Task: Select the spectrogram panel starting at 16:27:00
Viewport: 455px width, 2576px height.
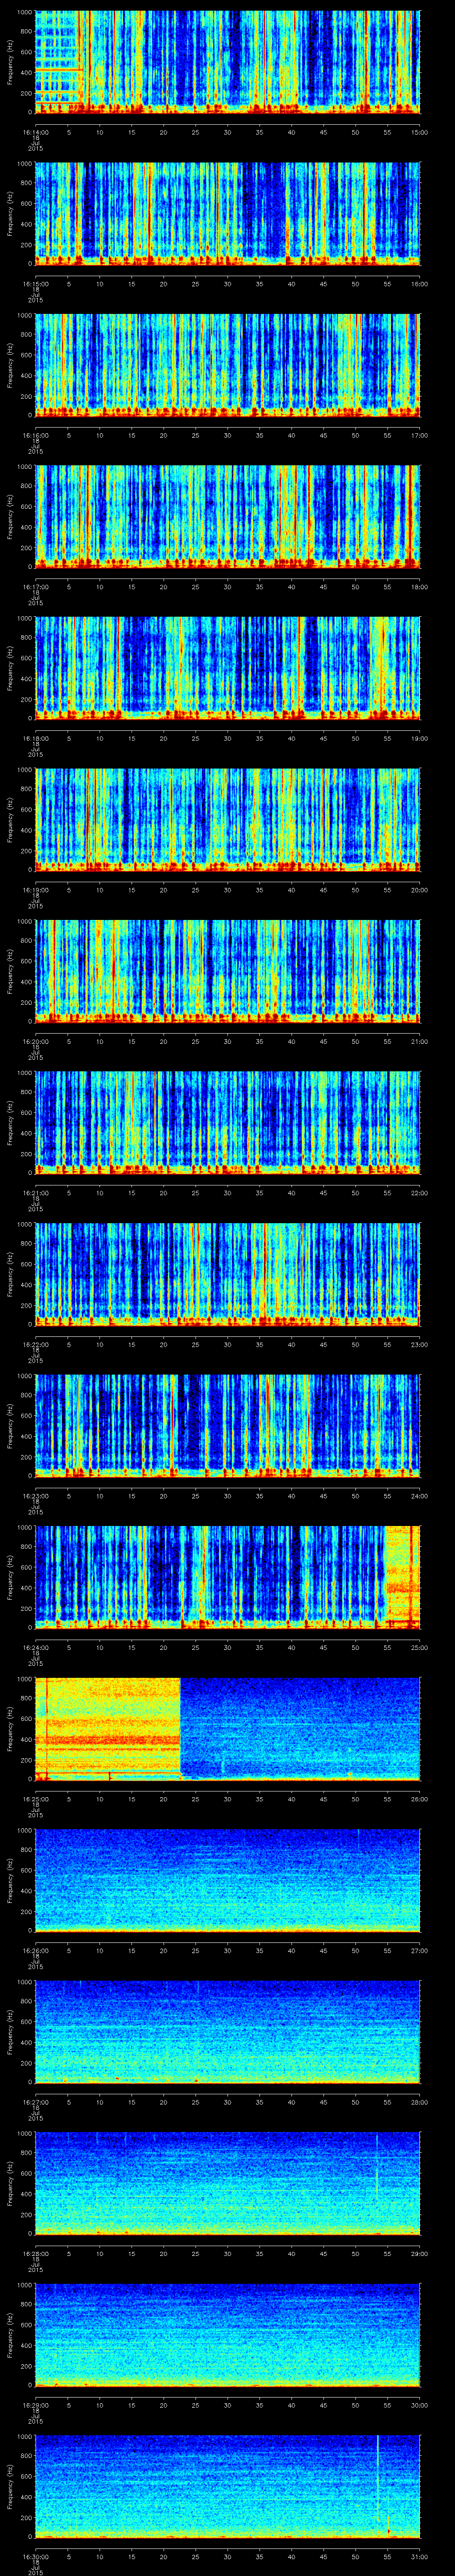Action: click(x=228, y=2030)
